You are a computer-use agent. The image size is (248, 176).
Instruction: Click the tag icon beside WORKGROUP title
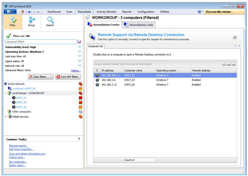88,17
